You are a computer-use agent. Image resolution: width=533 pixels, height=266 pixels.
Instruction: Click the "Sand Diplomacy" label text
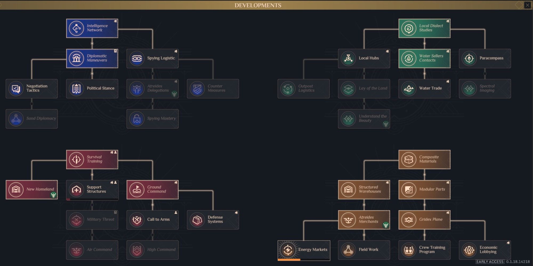[x=41, y=118]
